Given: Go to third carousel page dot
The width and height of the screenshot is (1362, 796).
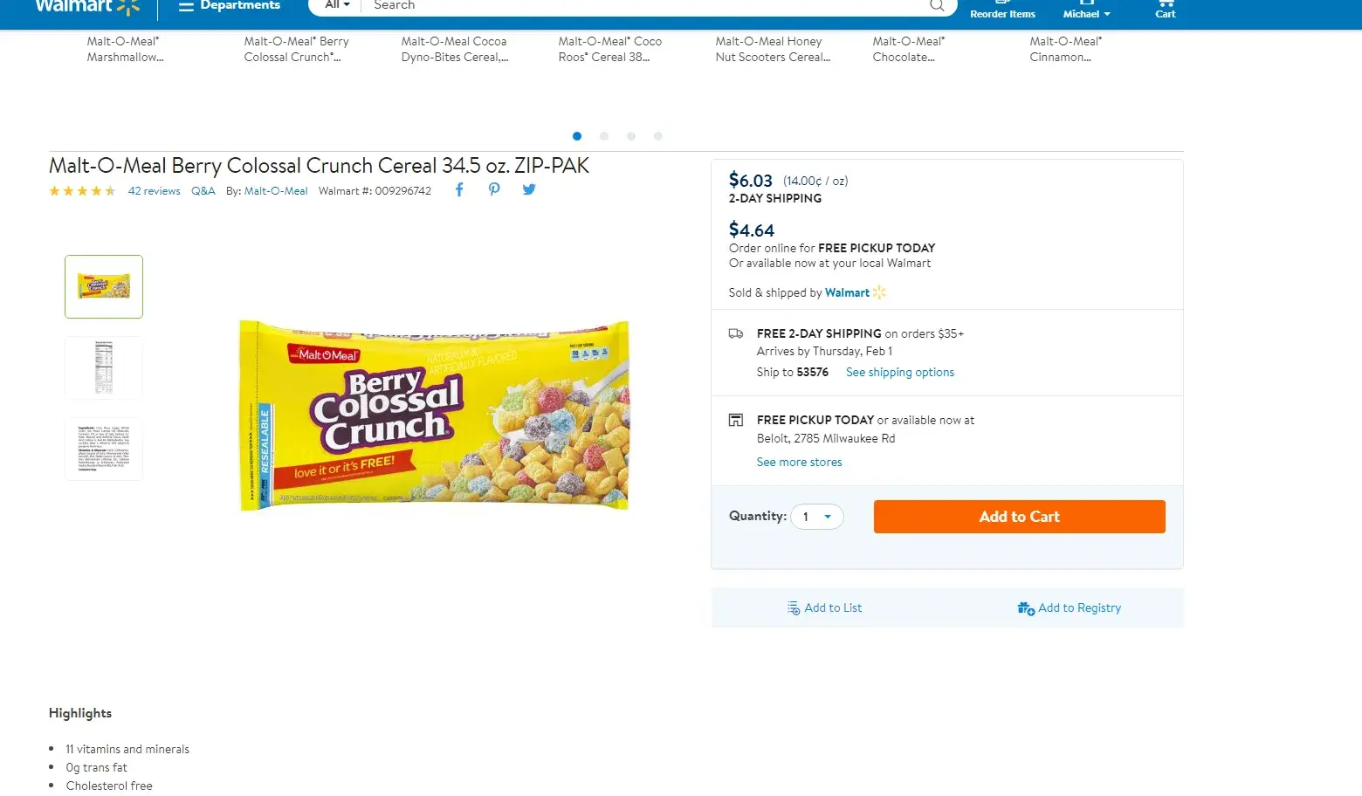Looking at the screenshot, I should [631, 136].
